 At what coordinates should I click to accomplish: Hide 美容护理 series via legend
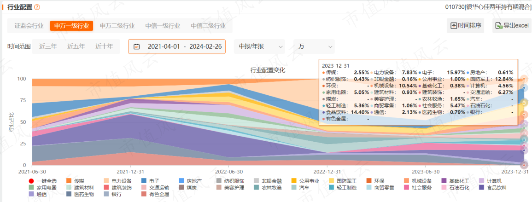[230, 187]
